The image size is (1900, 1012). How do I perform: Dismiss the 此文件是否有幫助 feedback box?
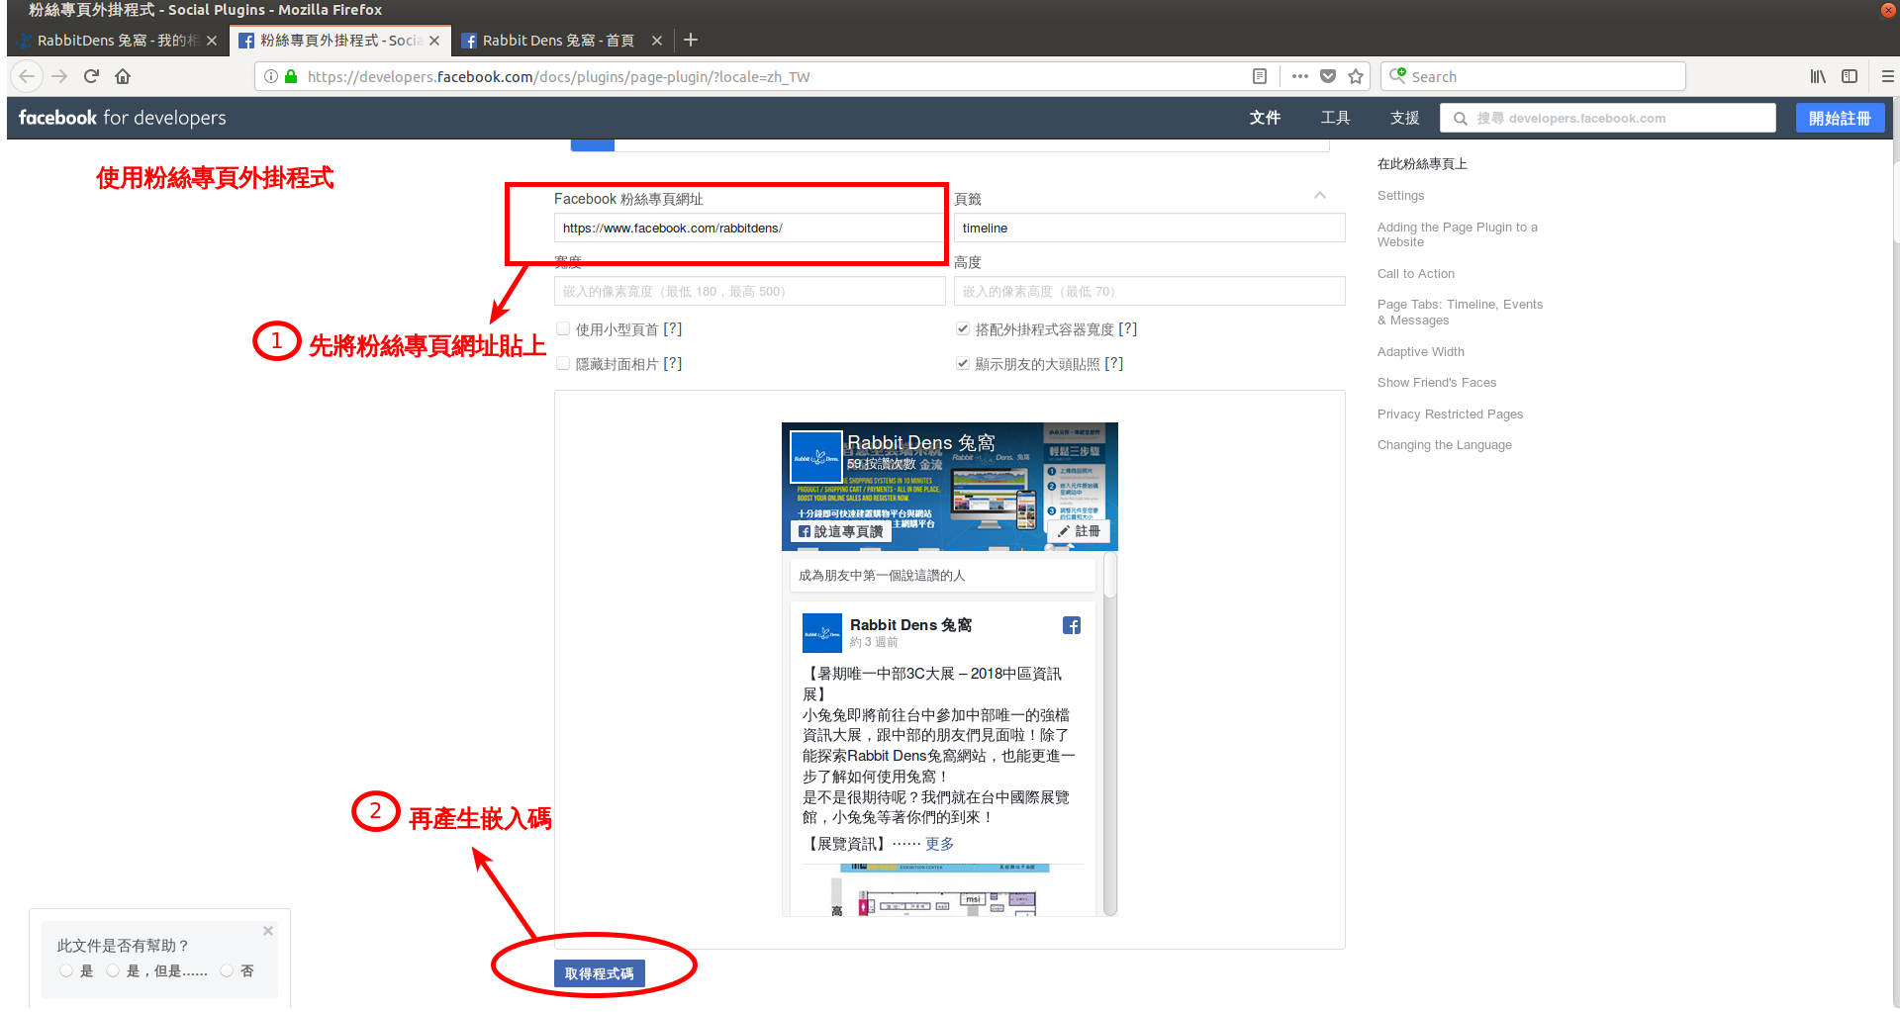pyautogui.click(x=268, y=931)
